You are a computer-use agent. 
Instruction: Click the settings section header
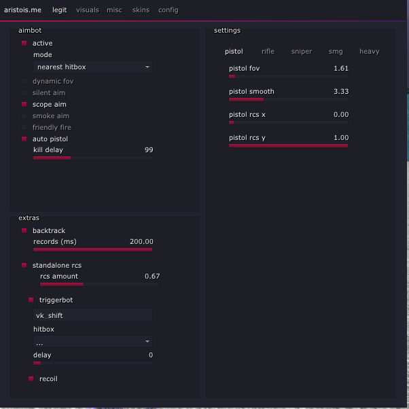pyautogui.click(x=227, y=31)
